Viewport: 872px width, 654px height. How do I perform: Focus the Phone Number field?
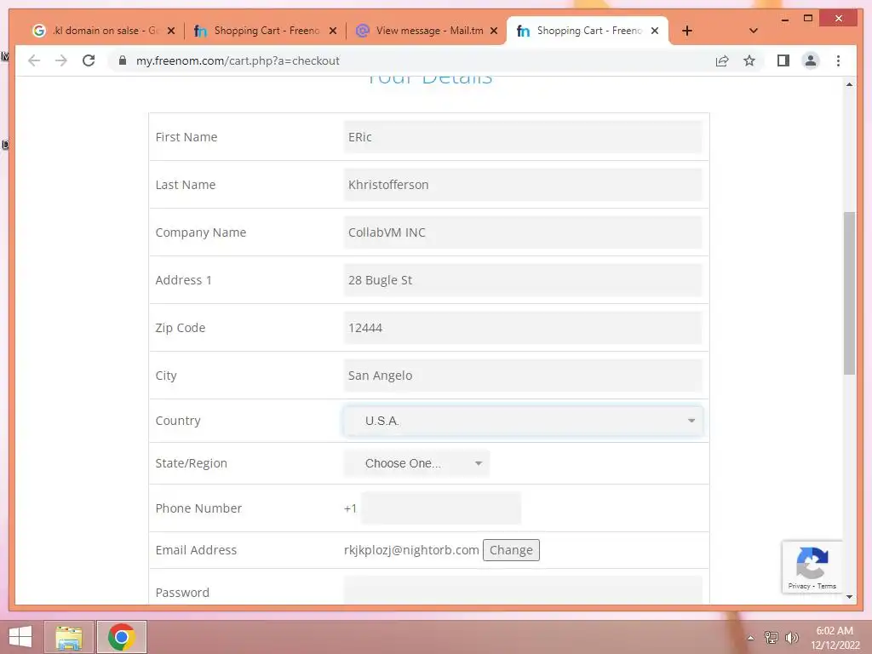pos(441,508)
